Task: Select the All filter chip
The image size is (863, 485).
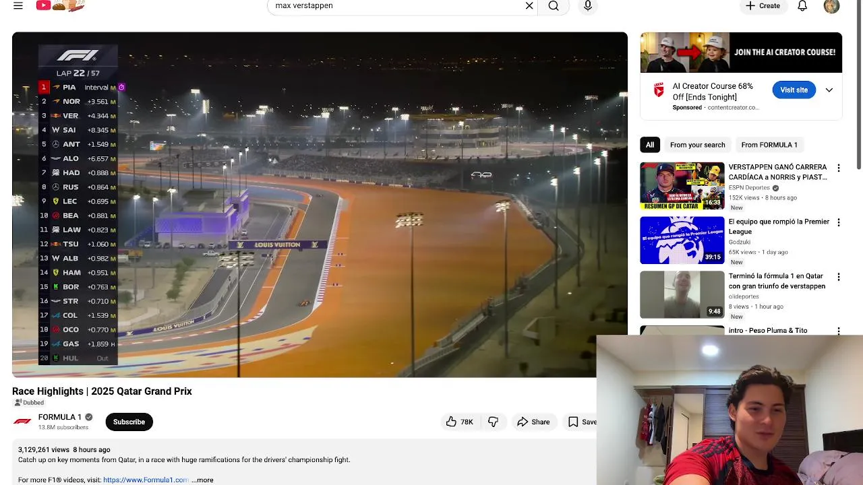Action: coord(649,145)
